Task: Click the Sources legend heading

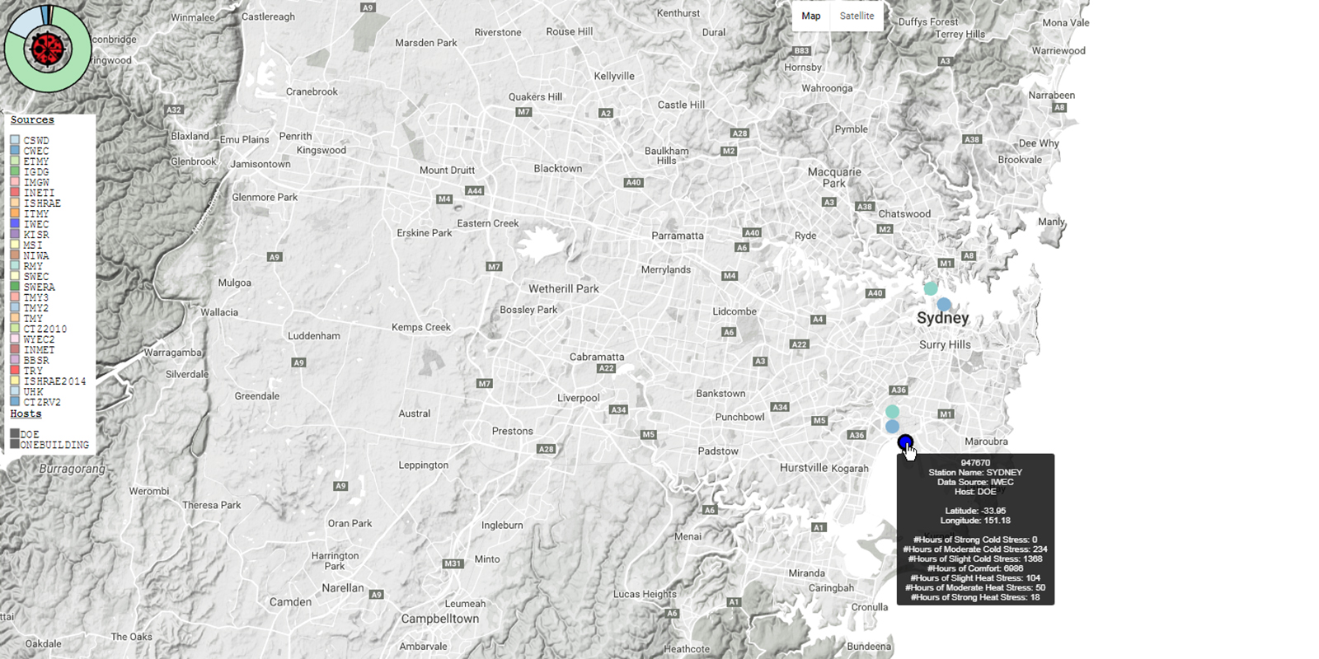Action: (32, 120)
